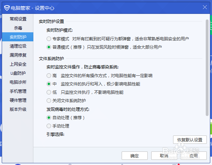The height and width of the screenshot is (165, 212).
Task: Open 手机管理 settings
Action: pos(18,91)
